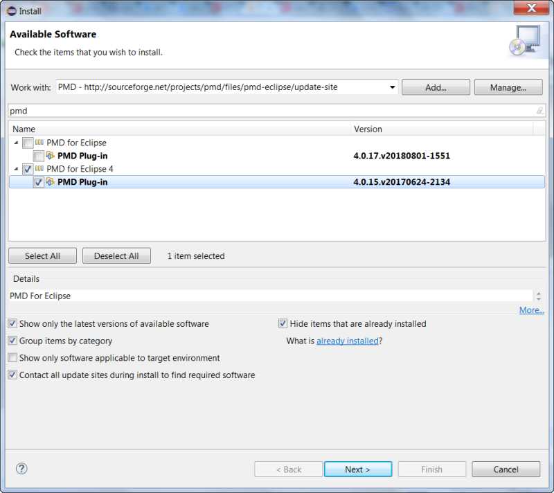Enable Show only software applicable to target environment
This screenshot has height=493, width=554.
tap(12, 357)
